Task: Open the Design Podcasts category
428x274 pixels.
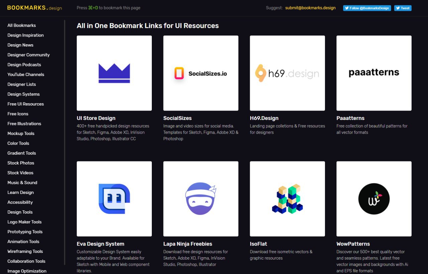Action: click(x=24, y=65)
